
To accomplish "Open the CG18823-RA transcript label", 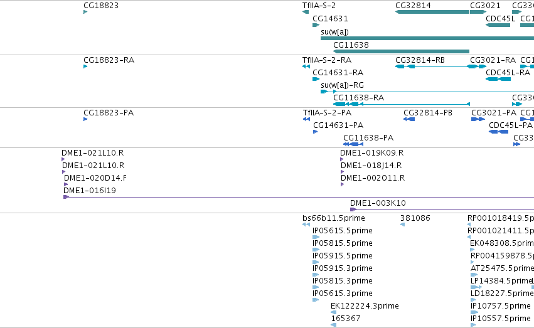I will 109,60.
